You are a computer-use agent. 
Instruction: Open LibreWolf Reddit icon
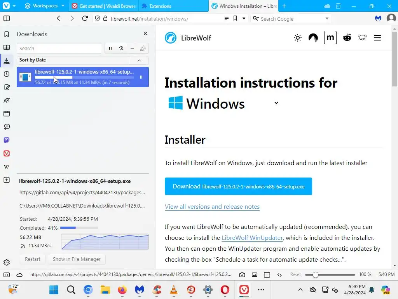[347, 38]
